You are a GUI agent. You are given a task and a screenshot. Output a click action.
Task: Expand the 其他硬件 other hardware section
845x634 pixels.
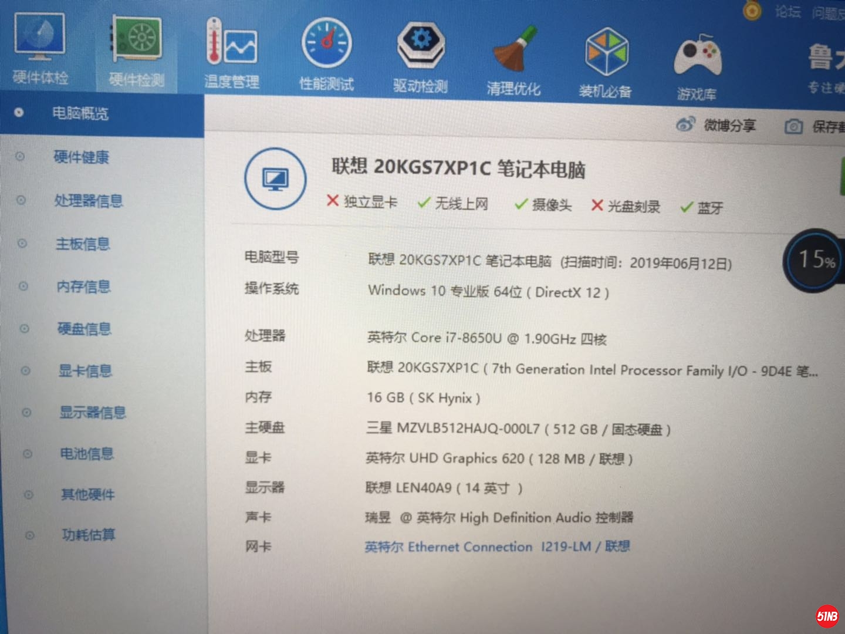87,495
